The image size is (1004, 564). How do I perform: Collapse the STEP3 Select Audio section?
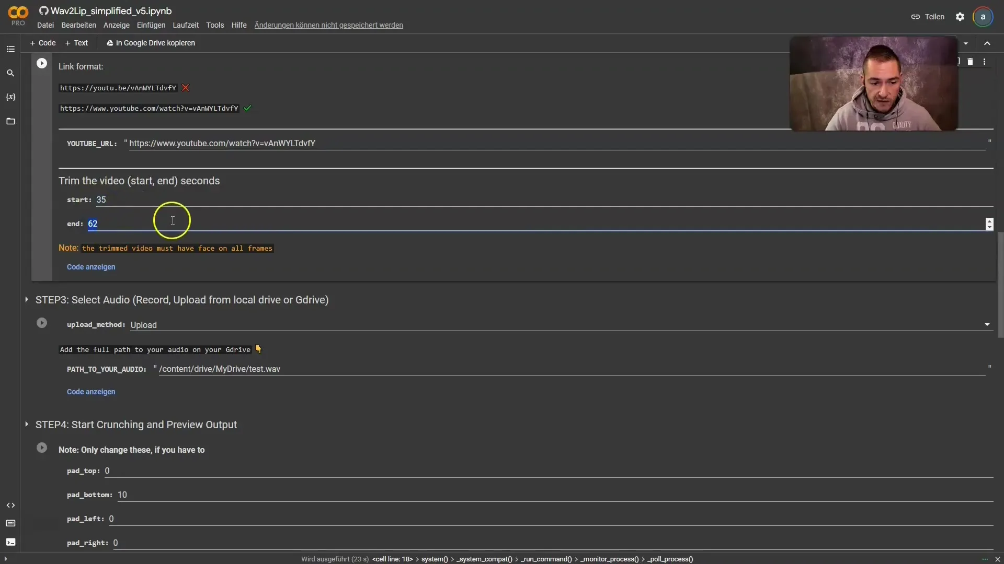click(27, 300)
